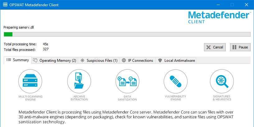Switch to the Summary tab
This screenshot has width=254, height=127.
pos(17,60)
